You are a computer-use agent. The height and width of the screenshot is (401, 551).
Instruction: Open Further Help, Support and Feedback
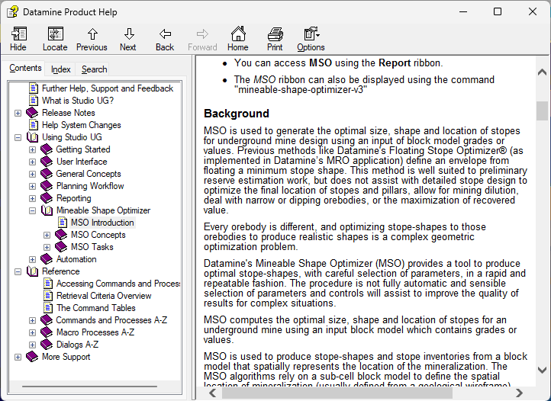coord(108,88)
